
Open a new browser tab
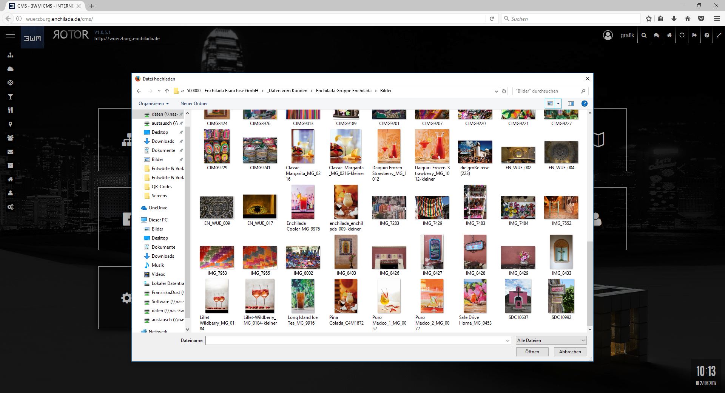coord(92,6)
